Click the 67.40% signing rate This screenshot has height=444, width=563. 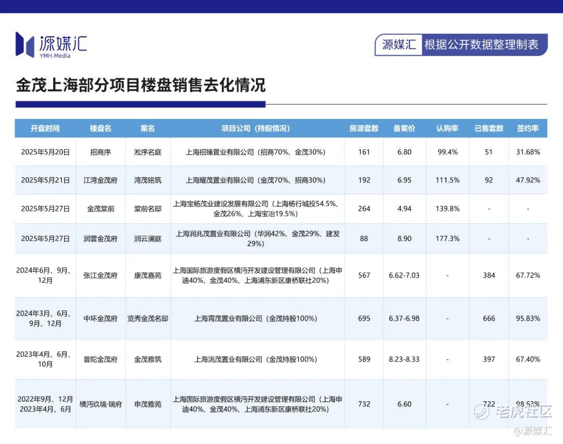pyautogui.click(x=528, y=359)
